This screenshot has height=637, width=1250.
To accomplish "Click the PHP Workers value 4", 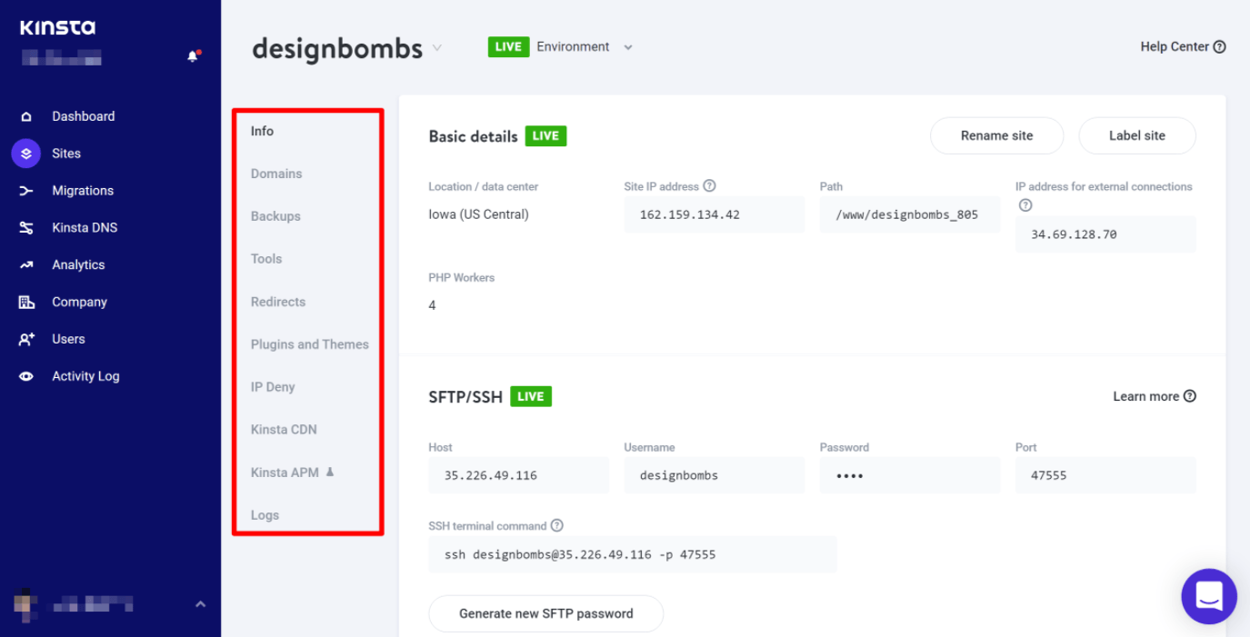I will point(433,305).
